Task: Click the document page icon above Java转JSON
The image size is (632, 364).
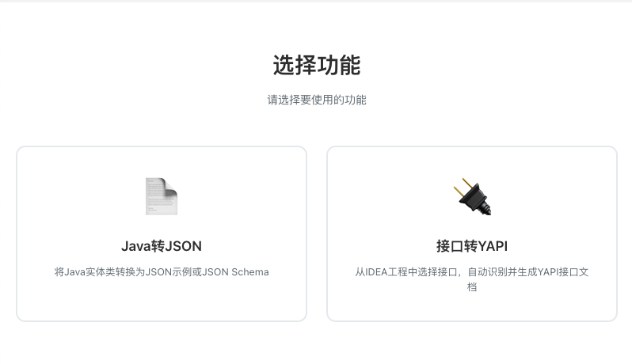Action: click(162, 196)
